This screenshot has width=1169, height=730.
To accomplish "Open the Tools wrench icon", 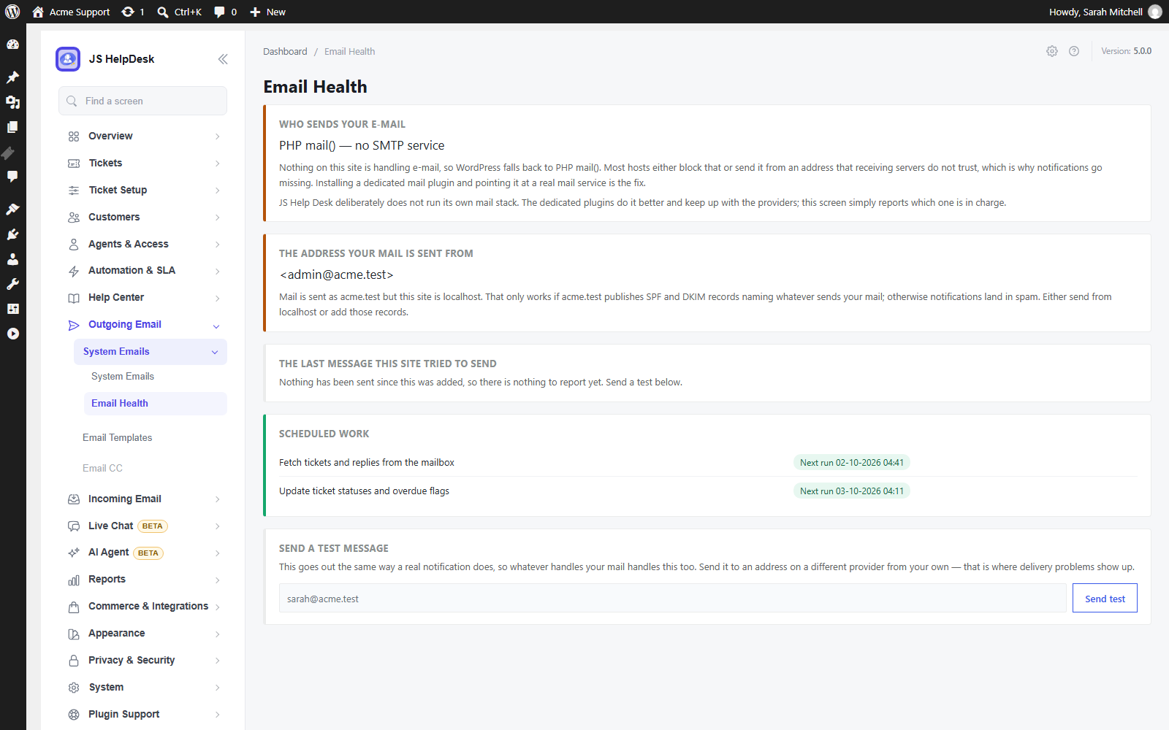I will point(12,284).
